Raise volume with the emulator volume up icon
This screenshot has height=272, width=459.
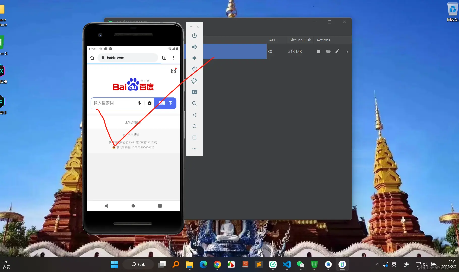click(x=194, y=47)
